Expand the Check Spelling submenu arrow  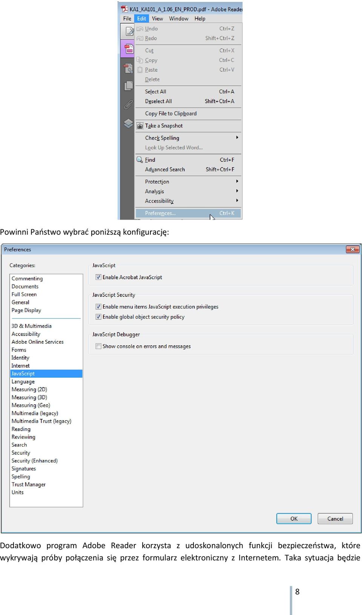(x=237, y=138)
